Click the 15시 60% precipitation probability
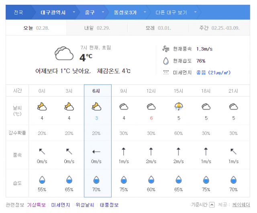The width and height of the screenshot is (257, 213). (178, 133)
